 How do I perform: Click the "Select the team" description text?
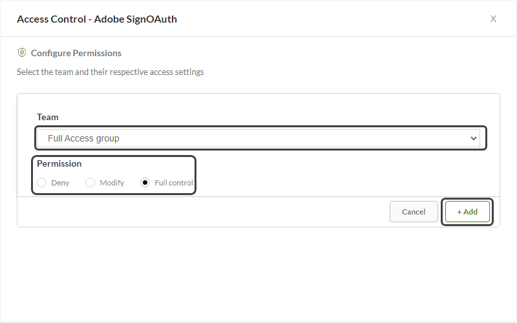click(x=111, y=72)
